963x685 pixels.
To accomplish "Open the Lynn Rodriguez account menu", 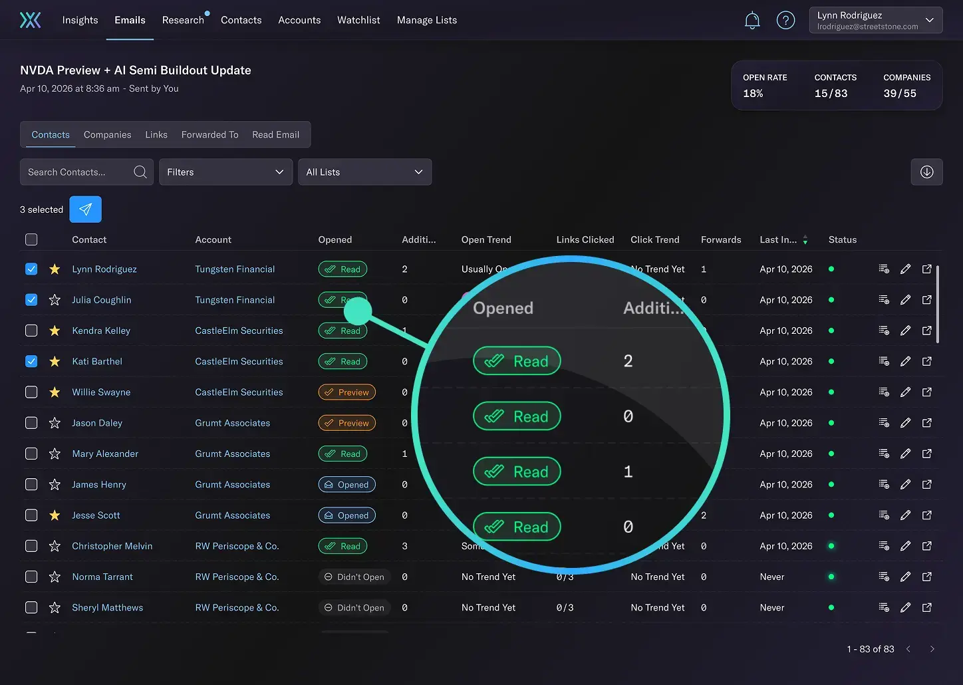I will pos(876,20).
